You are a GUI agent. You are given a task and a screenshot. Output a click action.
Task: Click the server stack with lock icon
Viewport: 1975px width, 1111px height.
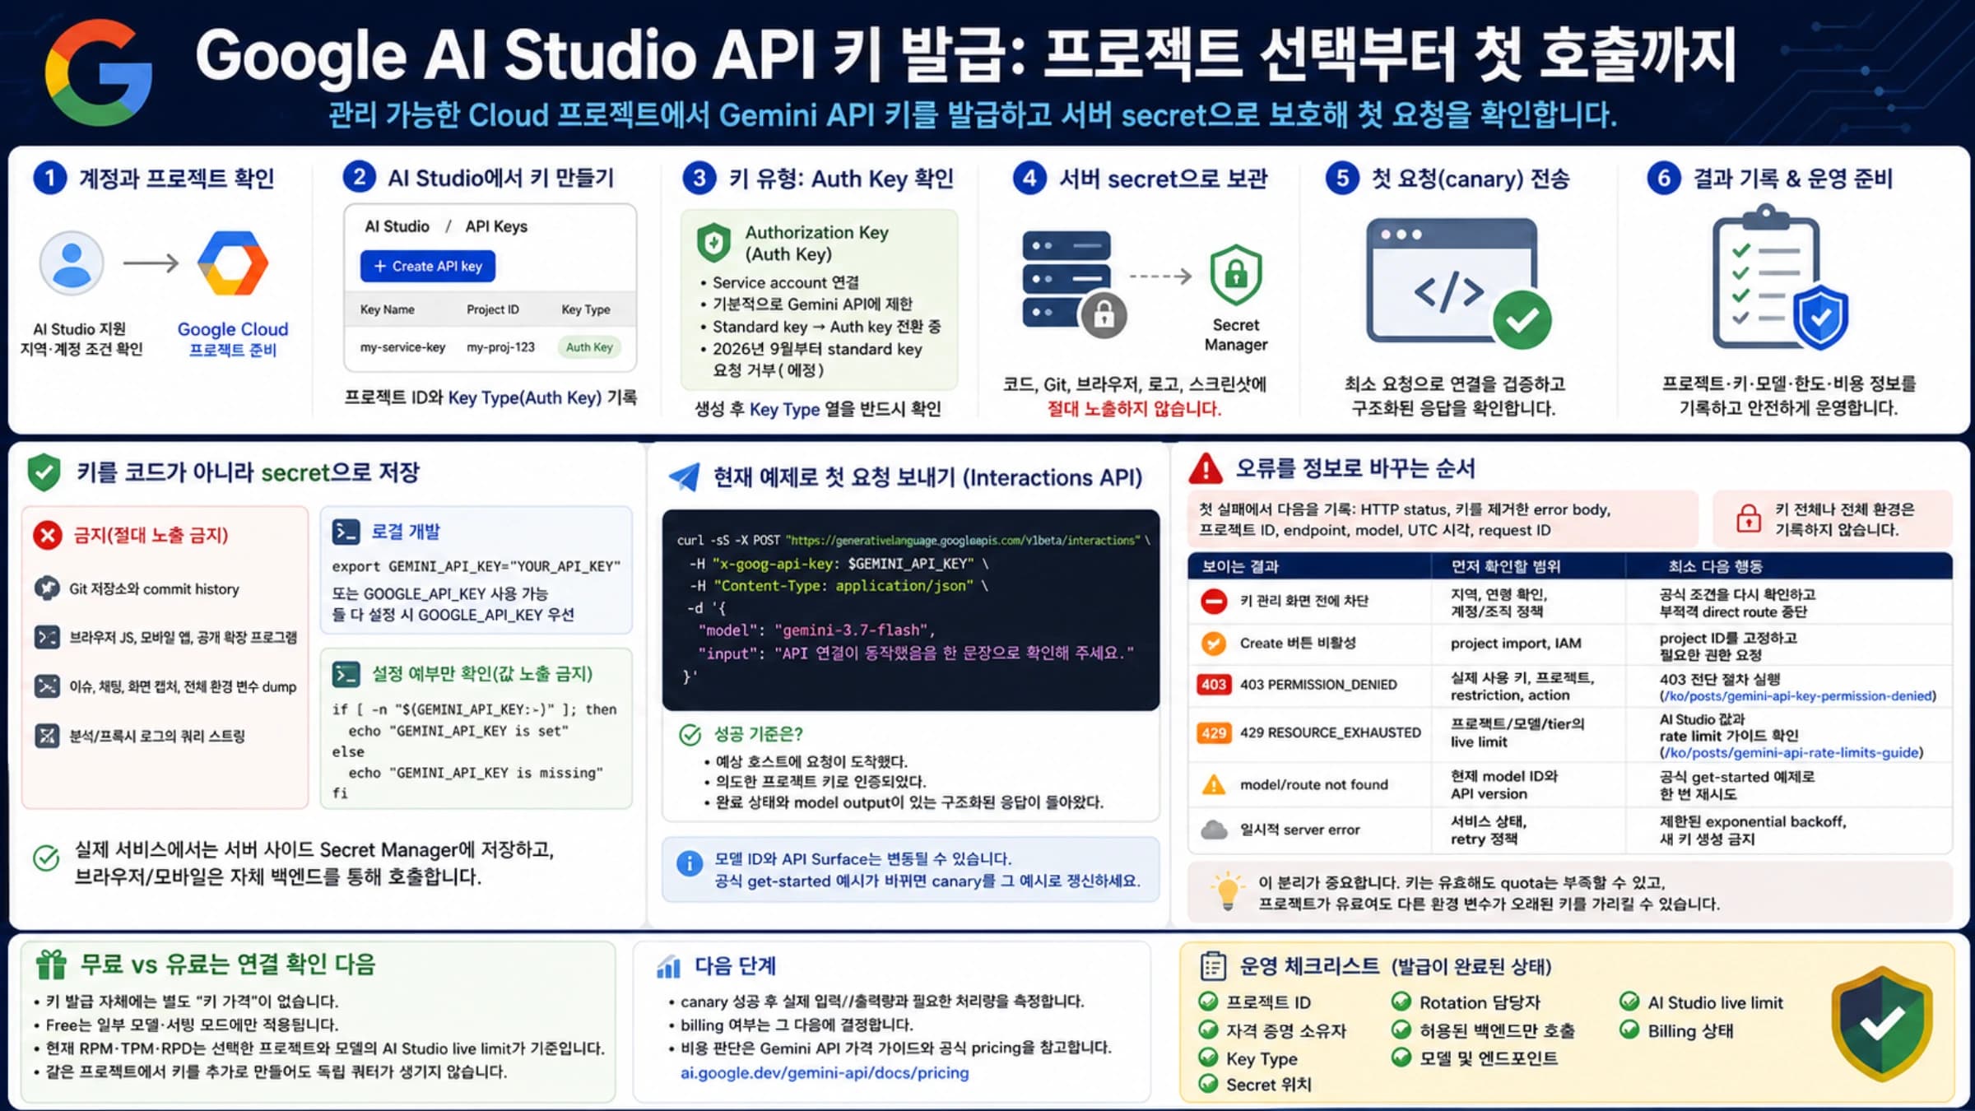tap(1074, 284)
